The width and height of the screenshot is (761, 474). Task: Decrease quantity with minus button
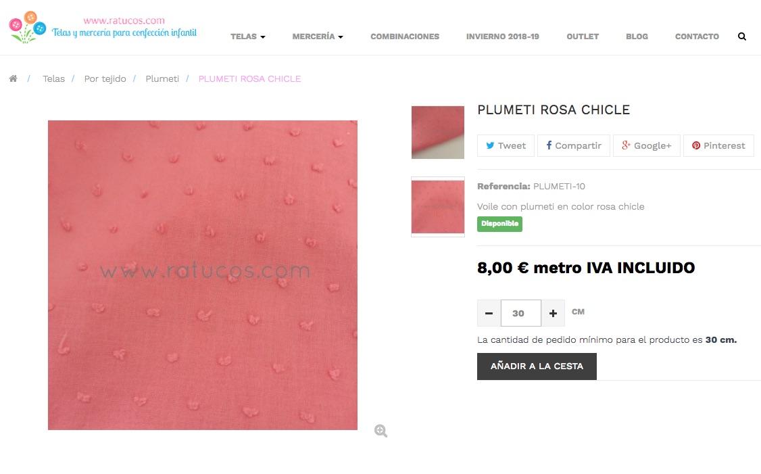coord(489,313)
